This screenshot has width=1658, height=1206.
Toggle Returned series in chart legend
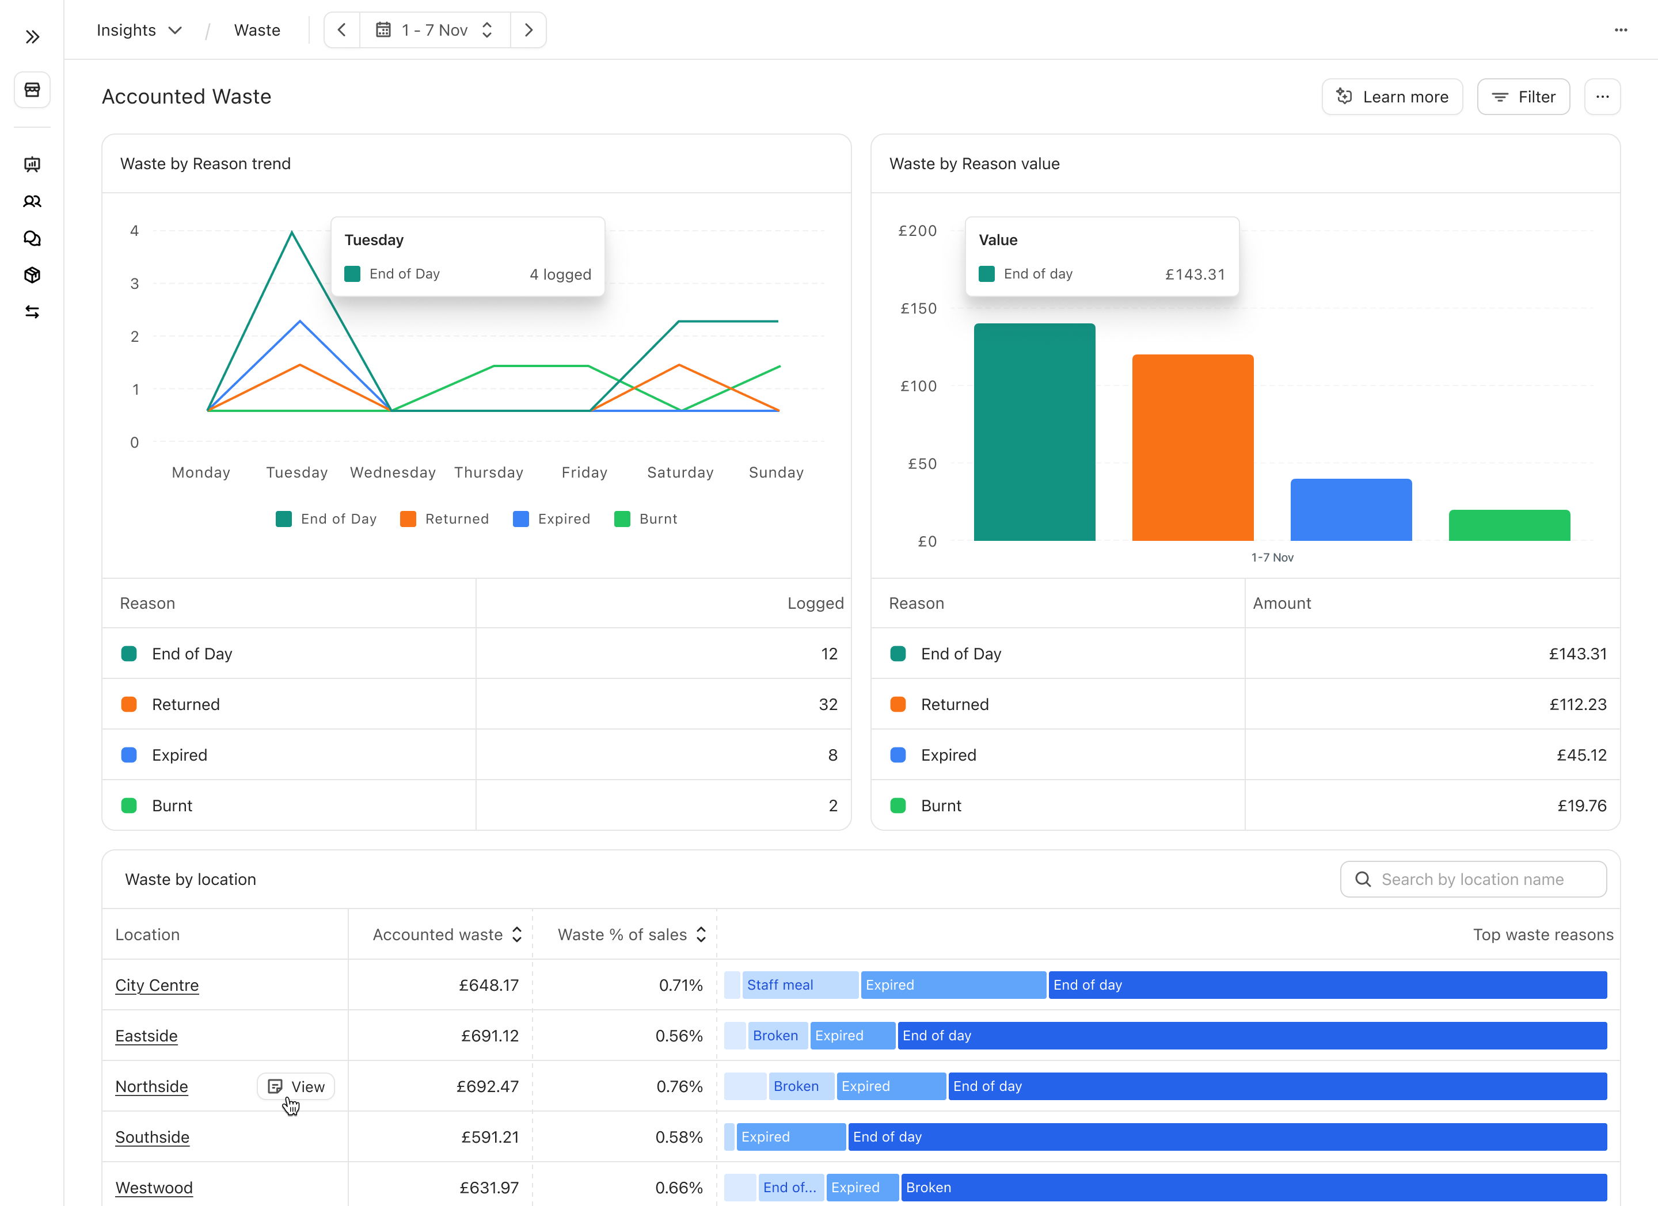pos(444,520)
